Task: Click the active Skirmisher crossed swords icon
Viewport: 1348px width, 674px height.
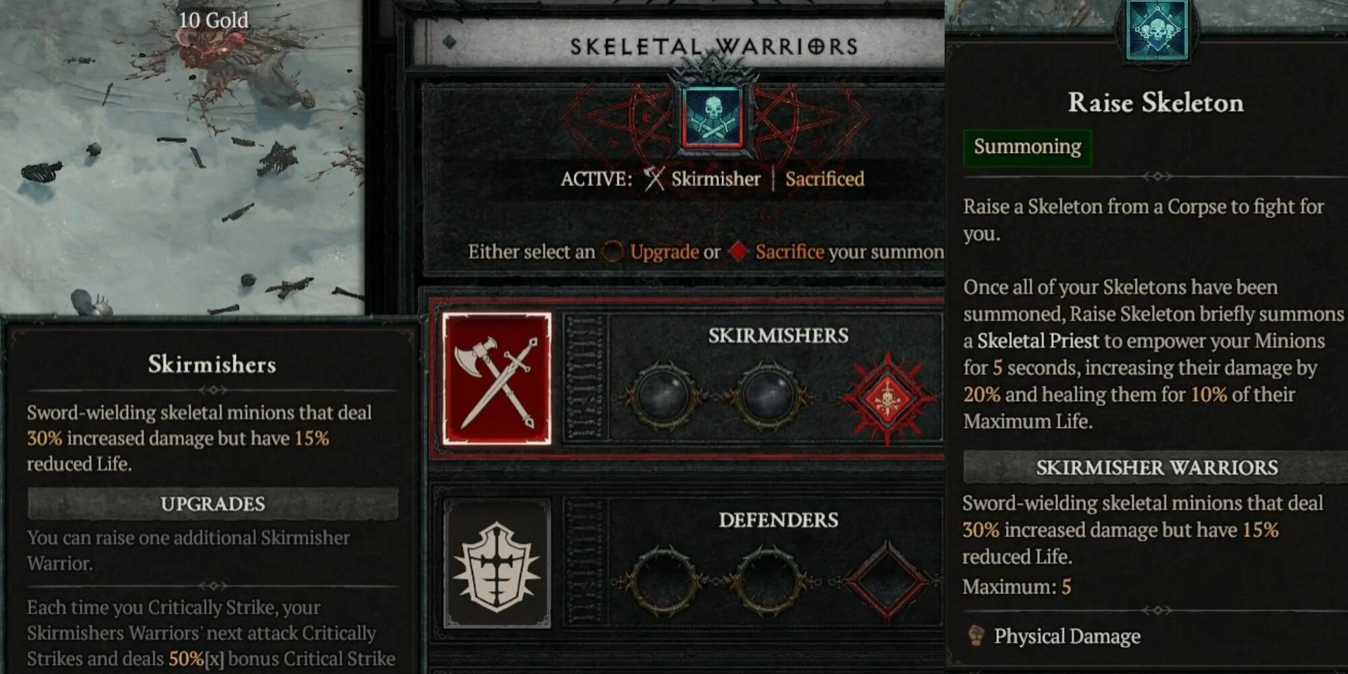Action: coord(653,179)
